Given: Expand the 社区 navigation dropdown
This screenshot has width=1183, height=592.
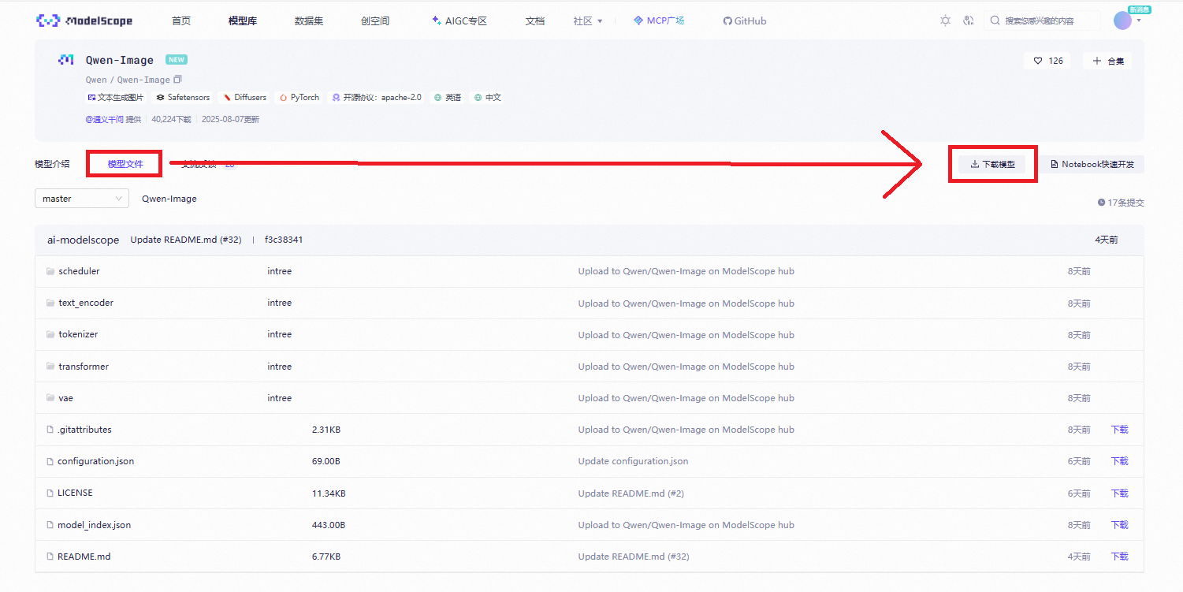Looking at the screenshot, I should pos(588,21).
